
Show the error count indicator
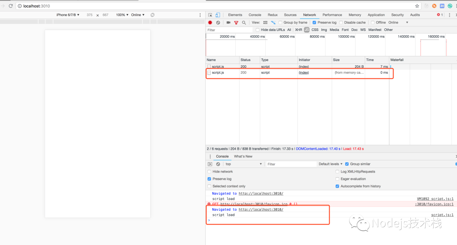point(440,15)
